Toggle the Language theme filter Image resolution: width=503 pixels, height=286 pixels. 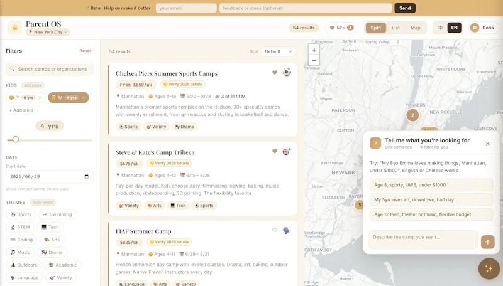(x=25, y=277)
